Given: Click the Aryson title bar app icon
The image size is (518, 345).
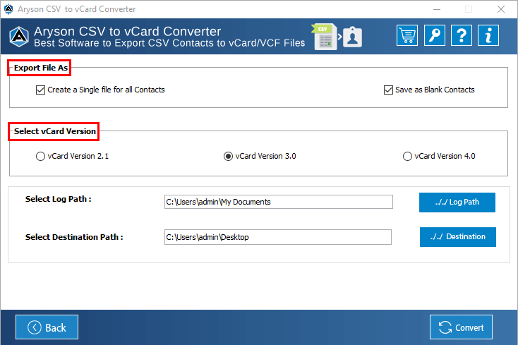Looking at the screenshot, I should click(8, 9).
